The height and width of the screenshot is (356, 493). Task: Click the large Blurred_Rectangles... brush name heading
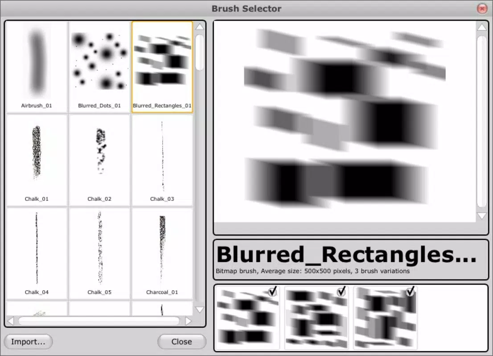pyautogui.click(x=346, y=254)
